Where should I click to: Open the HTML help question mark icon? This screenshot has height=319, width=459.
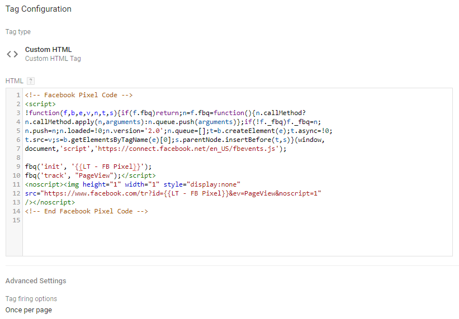[x=30, y=81]
